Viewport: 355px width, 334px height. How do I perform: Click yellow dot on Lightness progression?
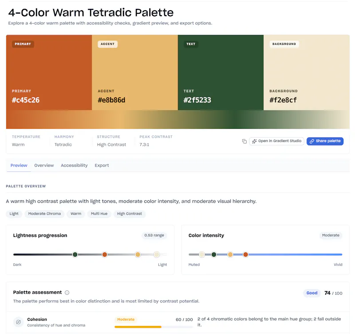(138, 254)
